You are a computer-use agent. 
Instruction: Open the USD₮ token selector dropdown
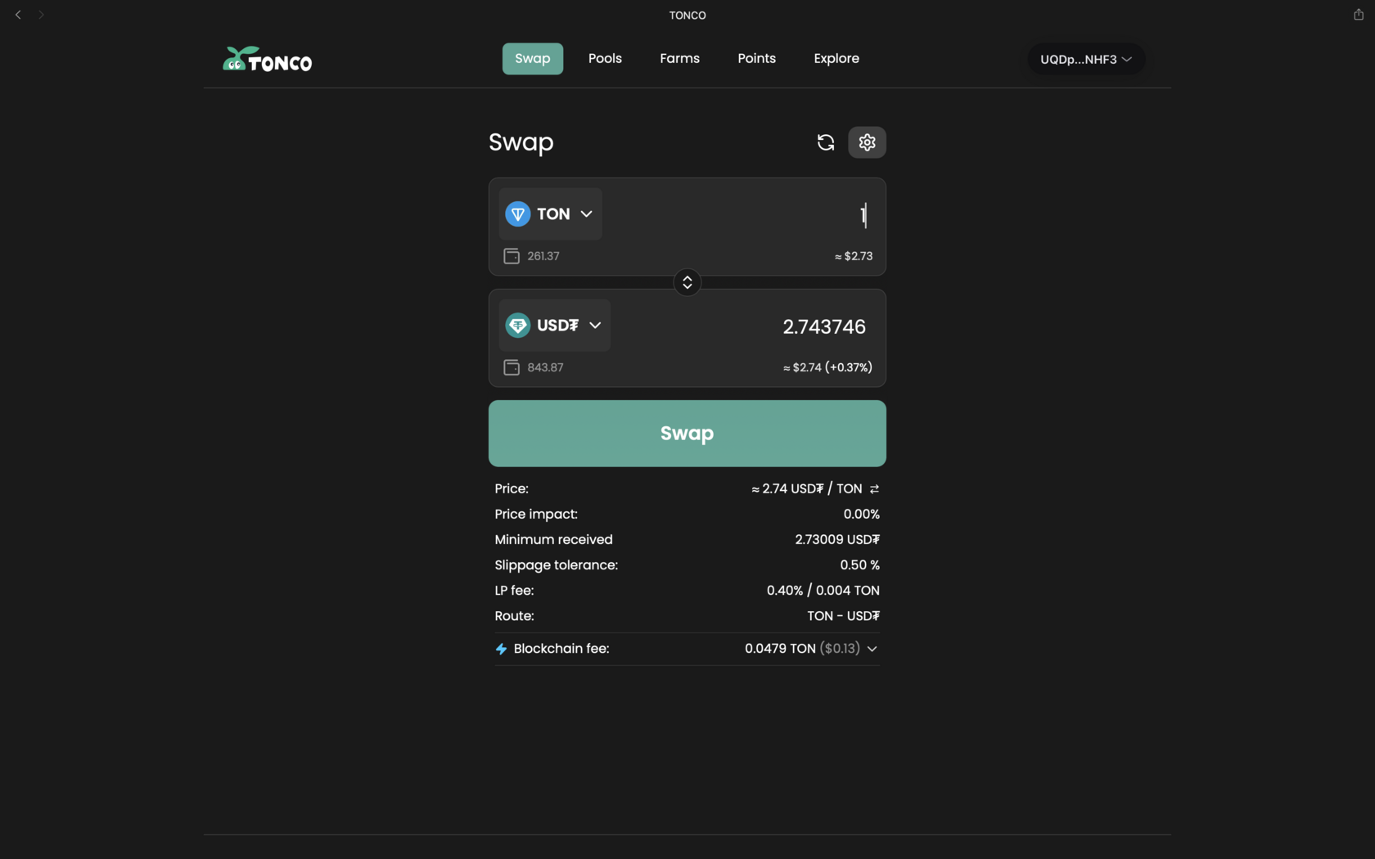pyautogui.click(x=555, y=326)
